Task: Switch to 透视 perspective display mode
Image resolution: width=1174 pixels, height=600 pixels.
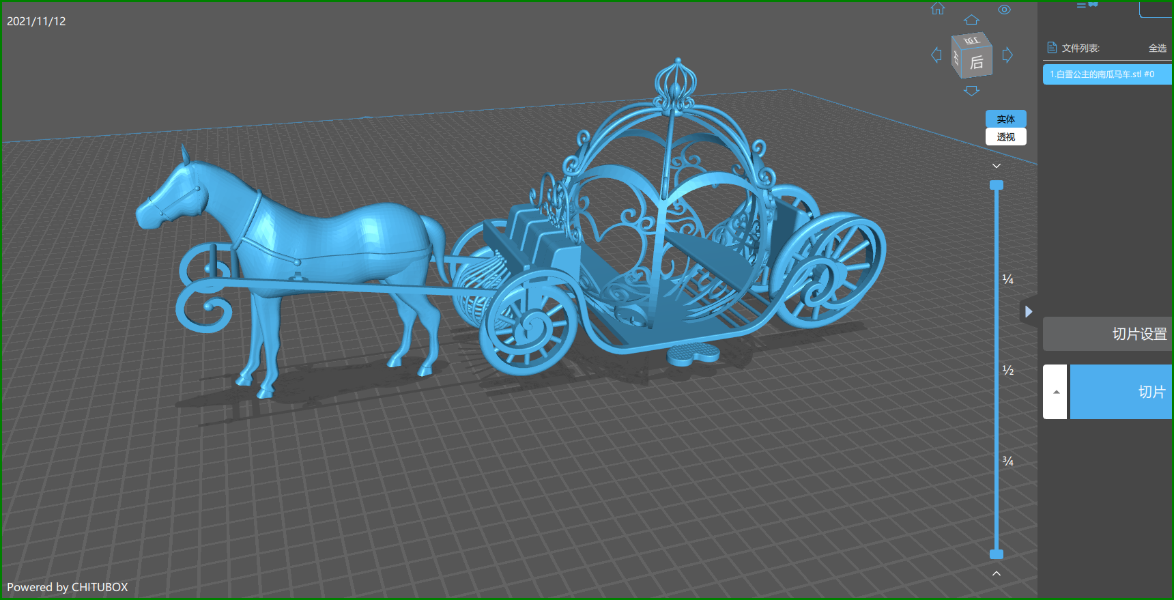Action: pos(1006,137)
